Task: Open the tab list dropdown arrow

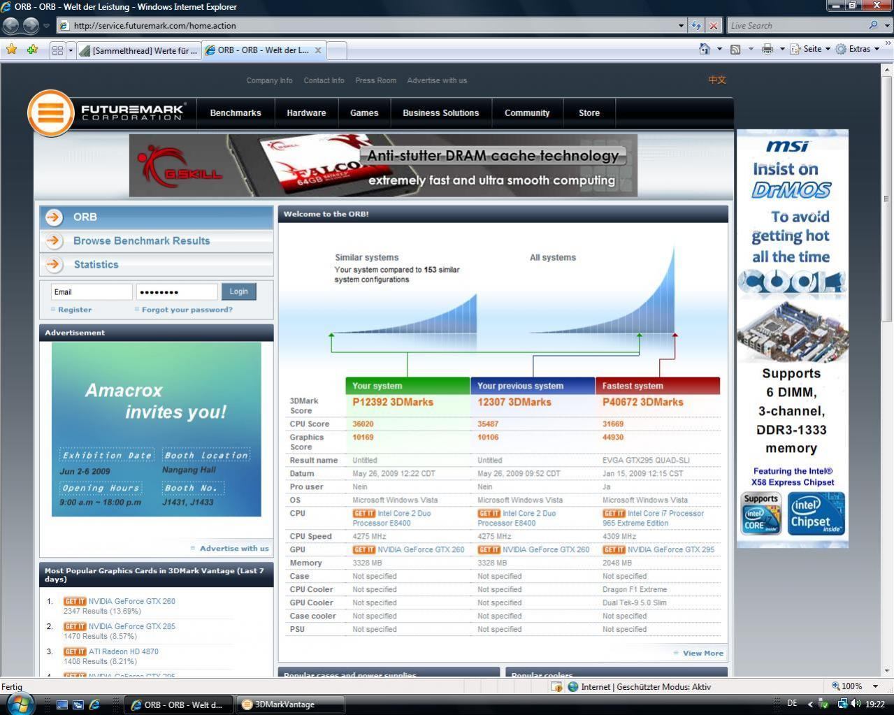Action: point(71,50)
